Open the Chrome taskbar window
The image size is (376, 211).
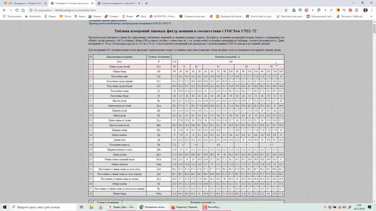point(153,207)
